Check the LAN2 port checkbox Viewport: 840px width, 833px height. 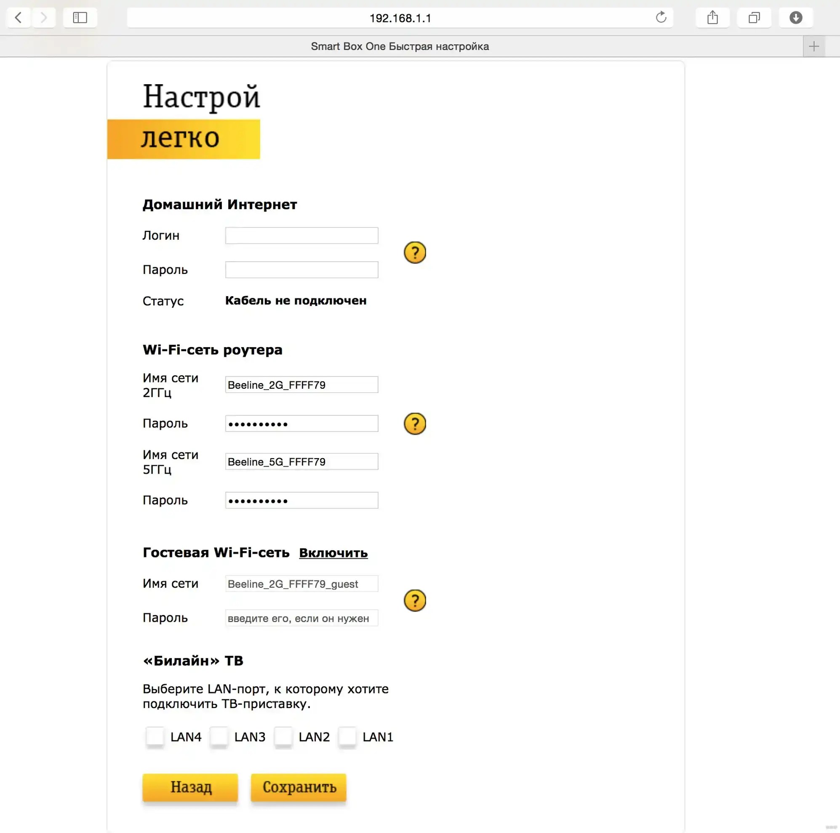[x=283, y=736]
